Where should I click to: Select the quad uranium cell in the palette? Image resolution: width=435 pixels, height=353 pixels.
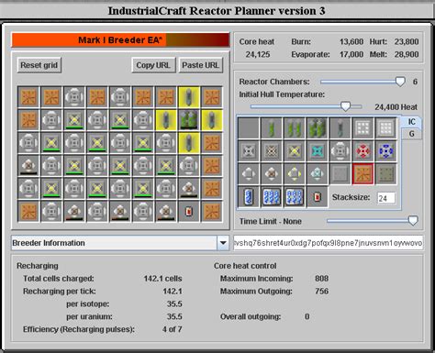tap(317, 127)
